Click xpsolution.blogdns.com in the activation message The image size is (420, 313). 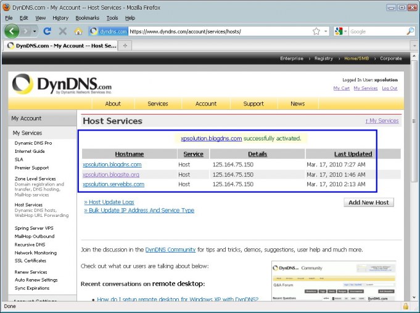coord(212,139)
